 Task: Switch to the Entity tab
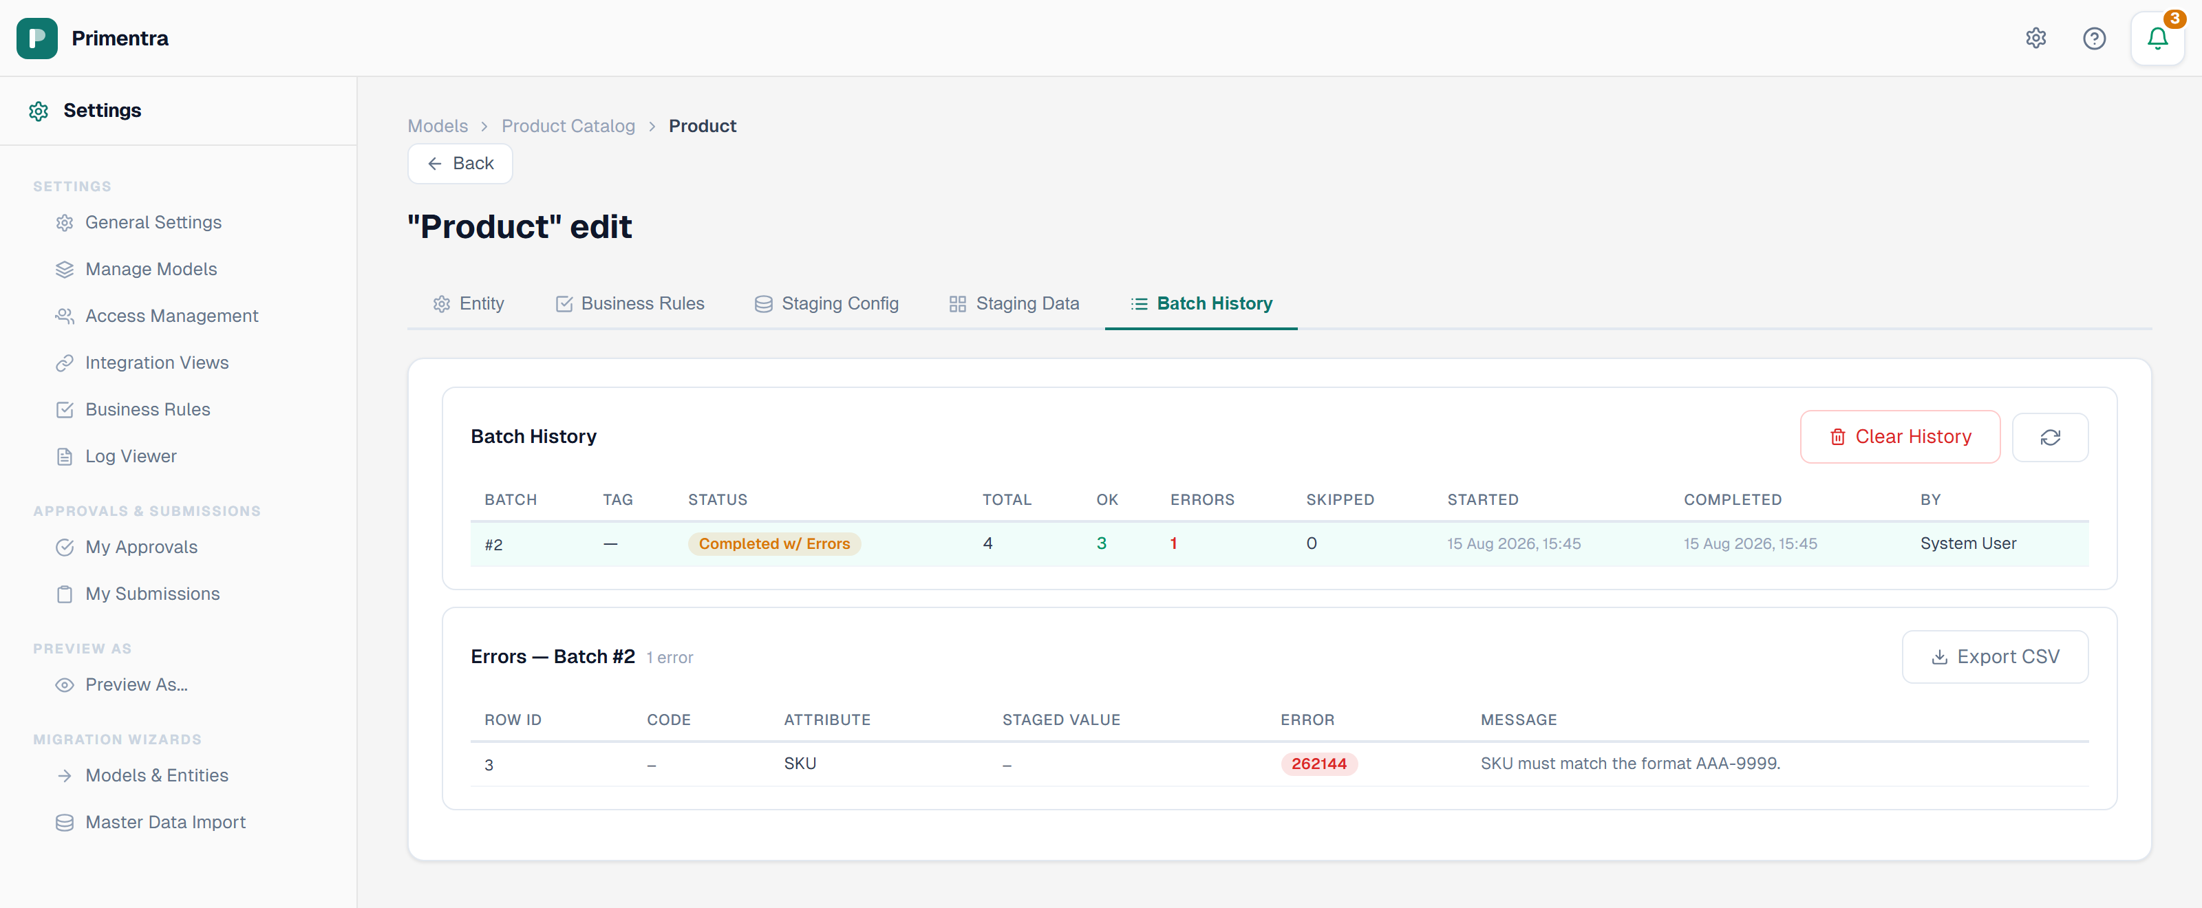pos(469,303)
